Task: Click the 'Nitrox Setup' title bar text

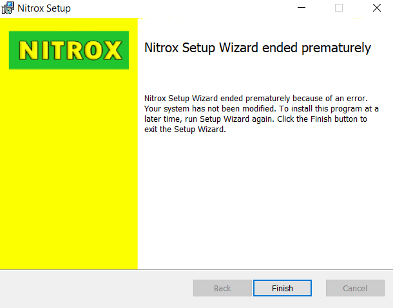Action: tap(44, 8)
